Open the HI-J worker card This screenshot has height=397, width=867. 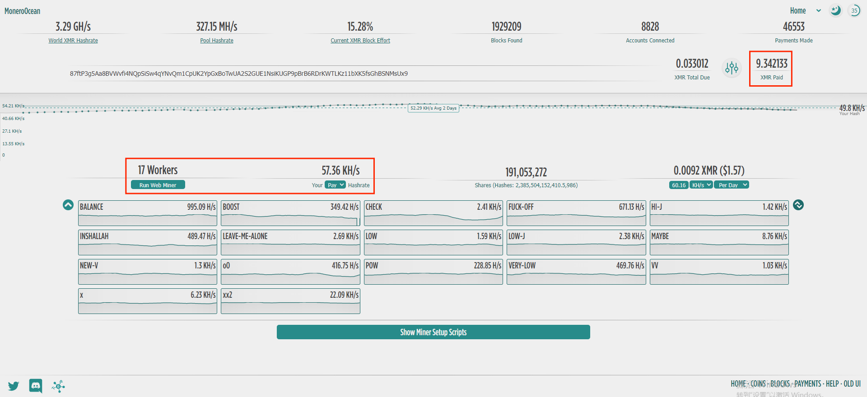coord(719,213)
